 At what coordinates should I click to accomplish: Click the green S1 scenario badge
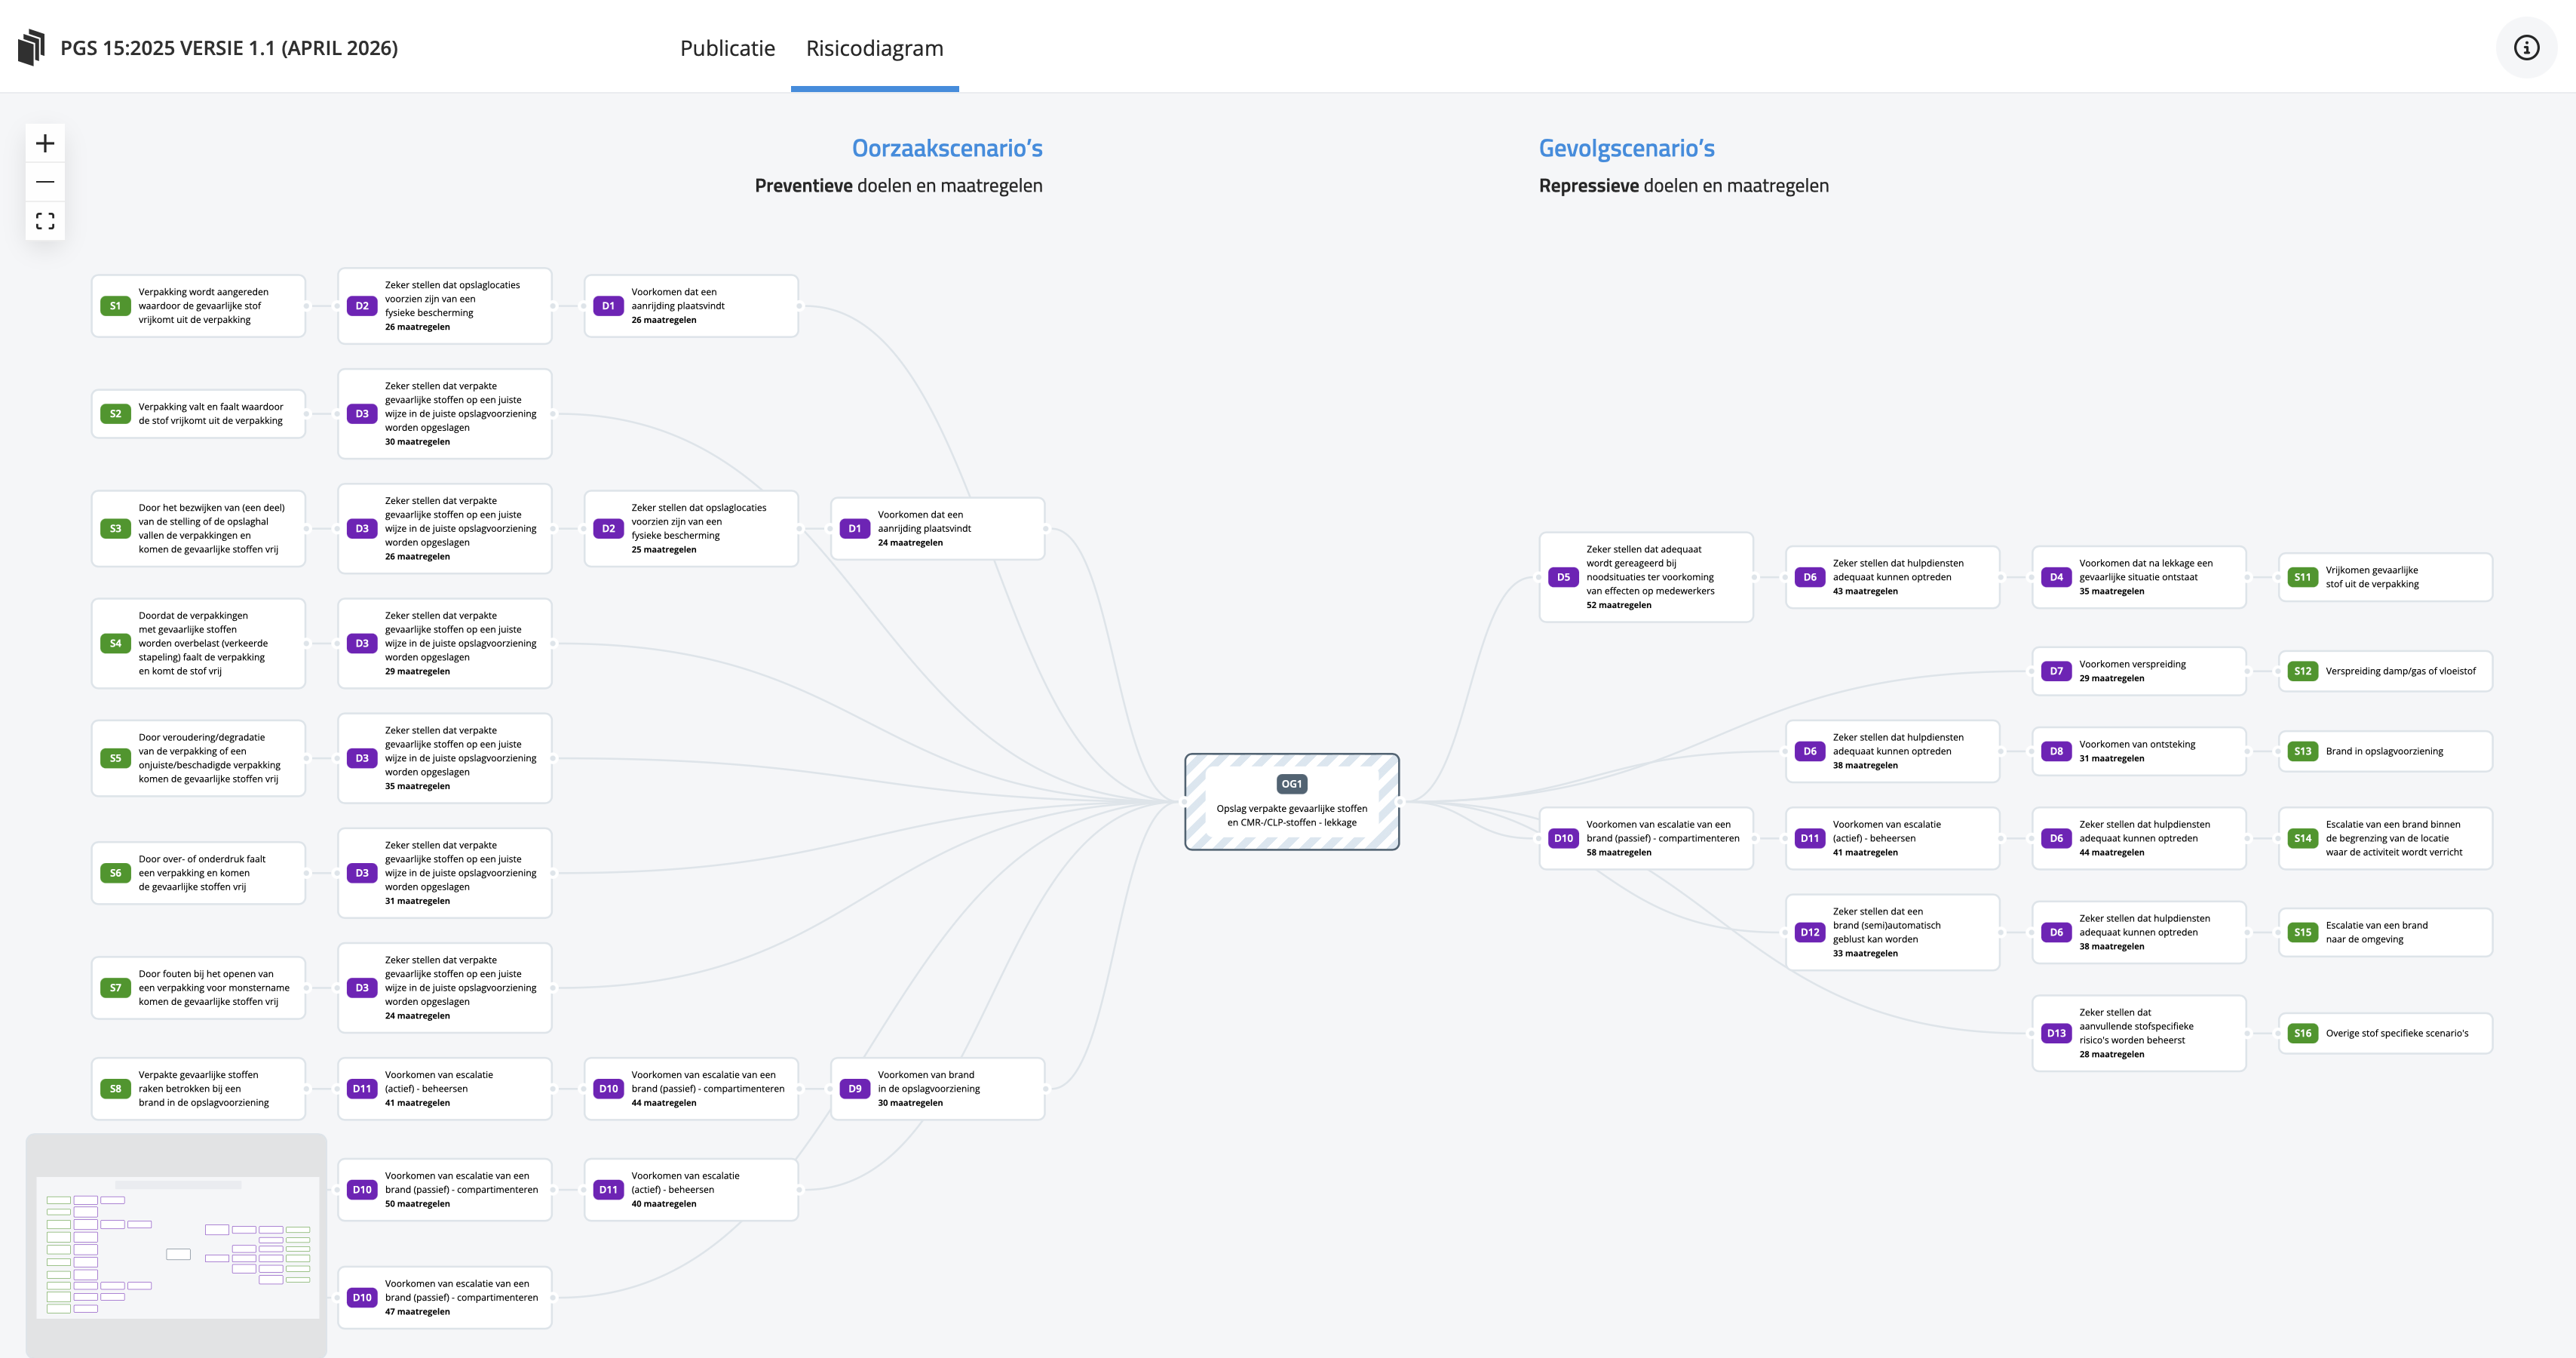coord(115,306)
